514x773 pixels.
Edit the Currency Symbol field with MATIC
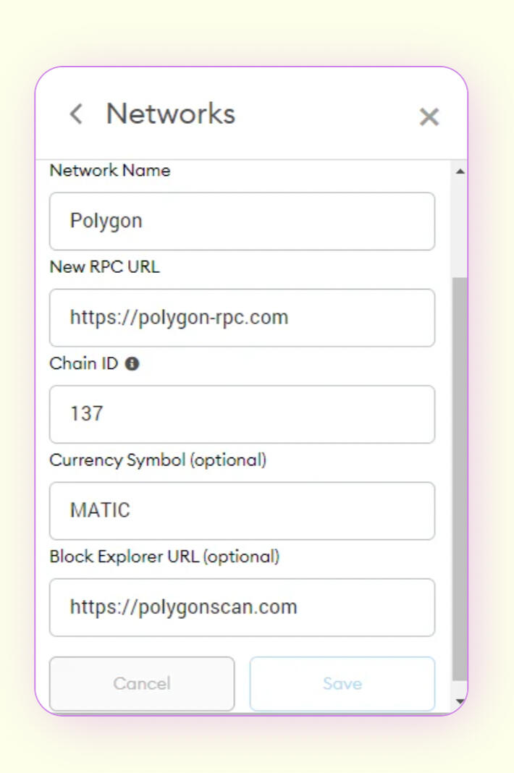(242, 510)
